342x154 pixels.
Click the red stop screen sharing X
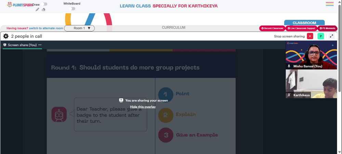click(x=310, y=36)
